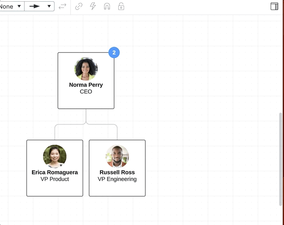Select Erica Romaguera's profile photo
The image size is (284, 225).
(55, 156)
